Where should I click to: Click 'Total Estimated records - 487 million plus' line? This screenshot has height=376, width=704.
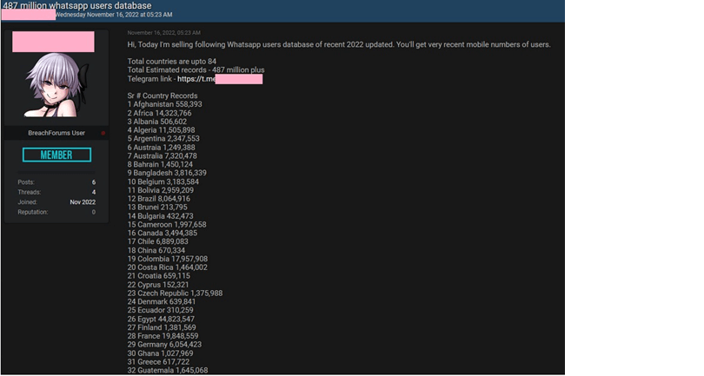point(196,70)
